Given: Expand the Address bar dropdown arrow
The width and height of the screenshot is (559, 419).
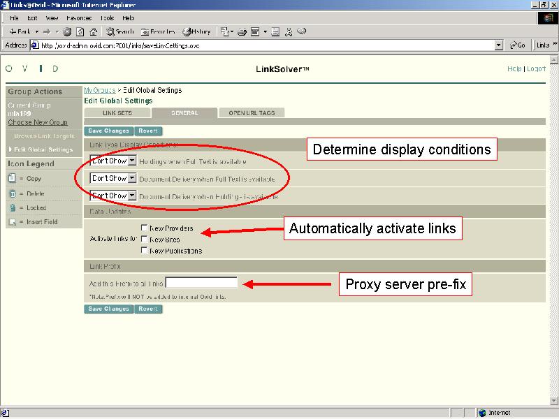Looking at the screenshot, I should [x=499, y=45].
